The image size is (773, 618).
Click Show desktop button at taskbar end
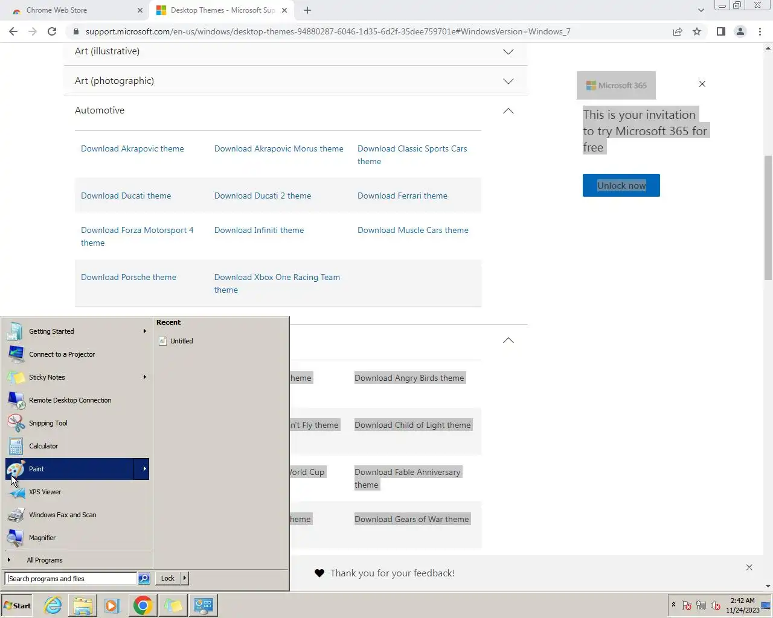(x=766, y=605)
